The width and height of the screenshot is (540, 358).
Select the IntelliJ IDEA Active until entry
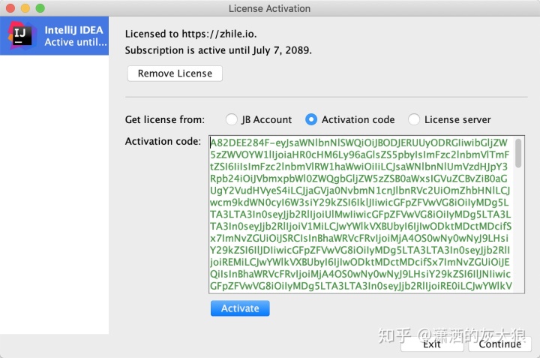(55, 36)
